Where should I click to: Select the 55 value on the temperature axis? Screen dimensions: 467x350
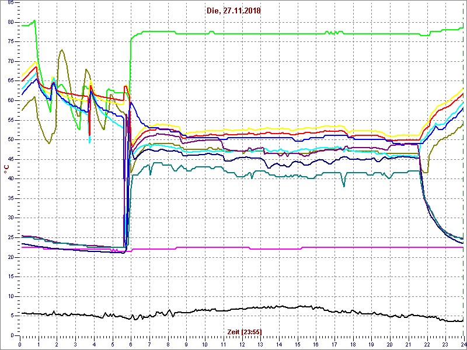coord(11,120)
